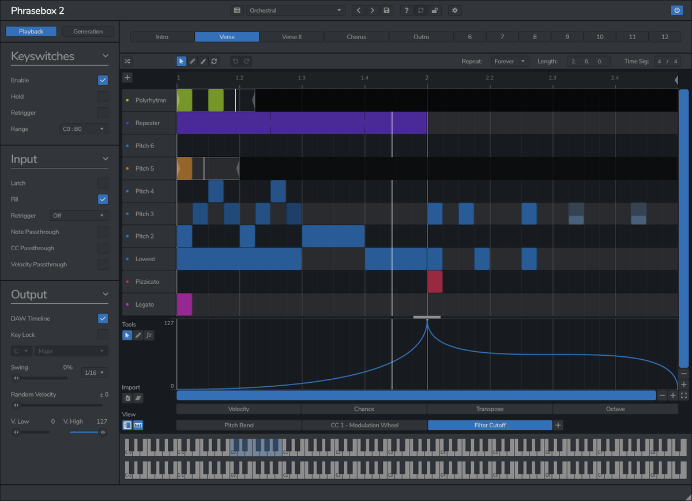This screenshot has height=501, width=692.
Task: Open help question mark button
Action: click(x=406, y=10)
